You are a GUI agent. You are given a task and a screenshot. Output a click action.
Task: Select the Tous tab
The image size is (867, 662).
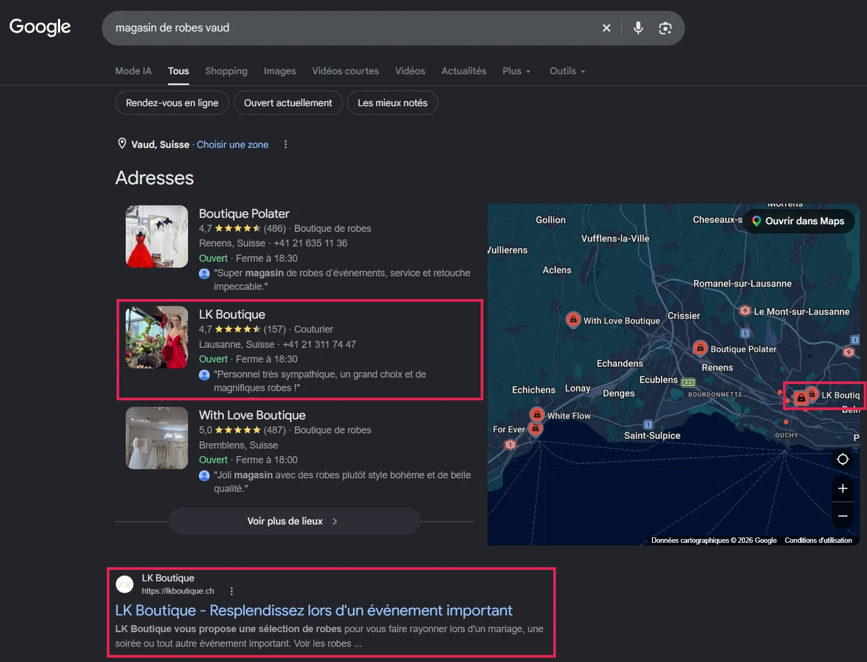coord(178,71)
